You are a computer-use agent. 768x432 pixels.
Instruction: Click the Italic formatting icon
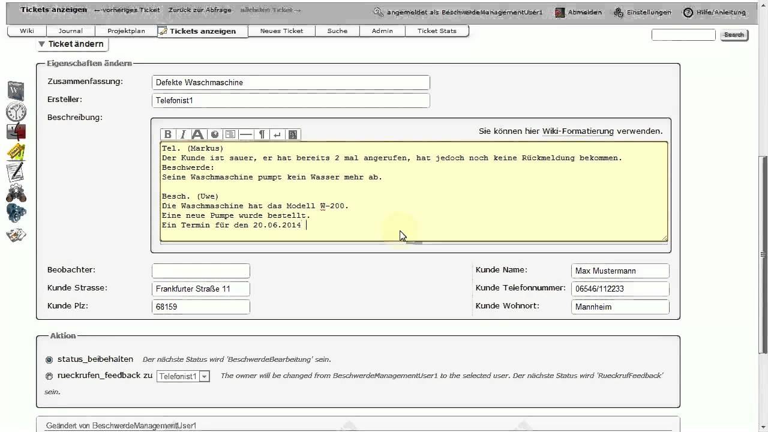point(183,134)
